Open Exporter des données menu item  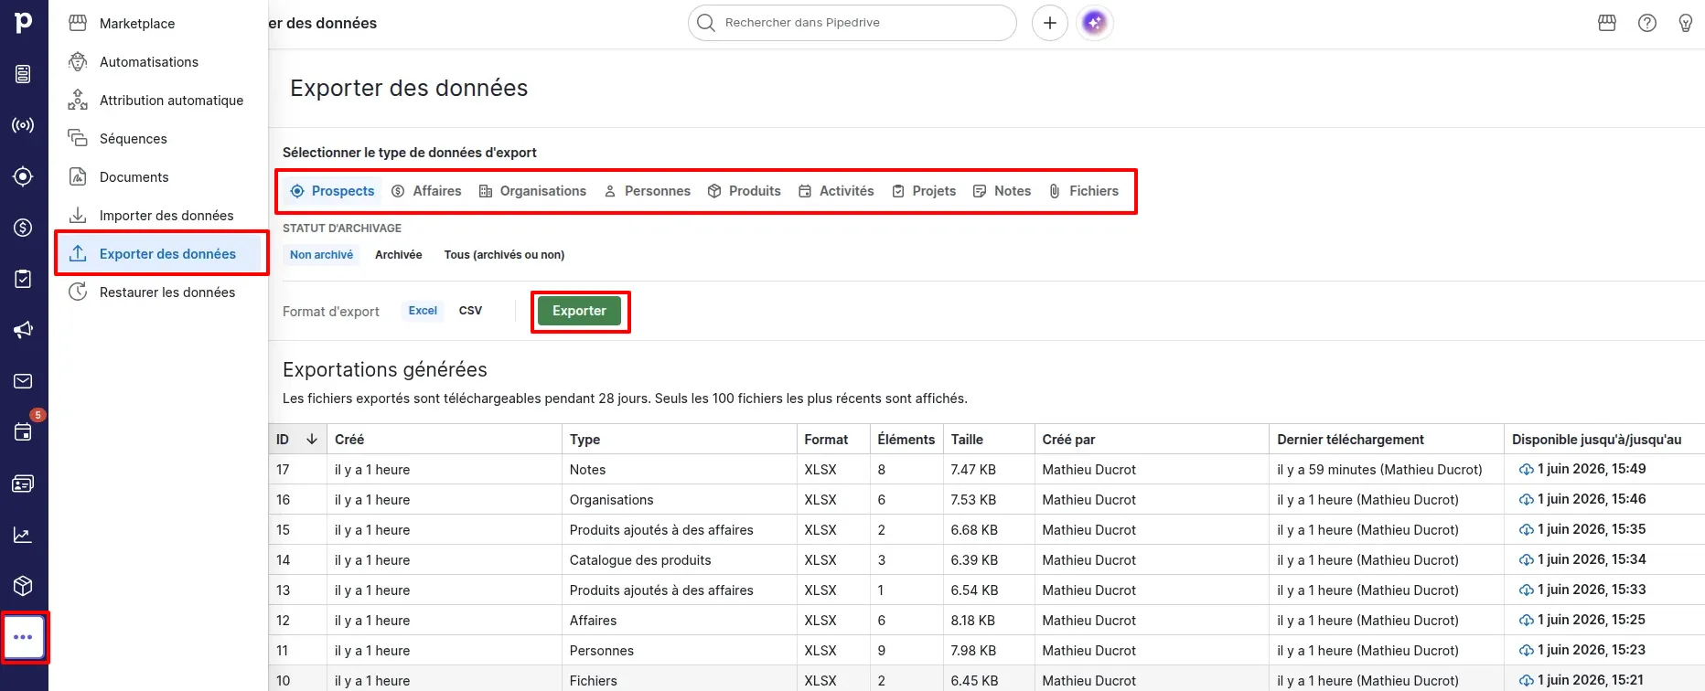pos(159,254)
